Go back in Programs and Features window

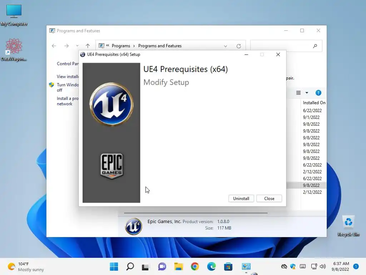tap(54, 46)
